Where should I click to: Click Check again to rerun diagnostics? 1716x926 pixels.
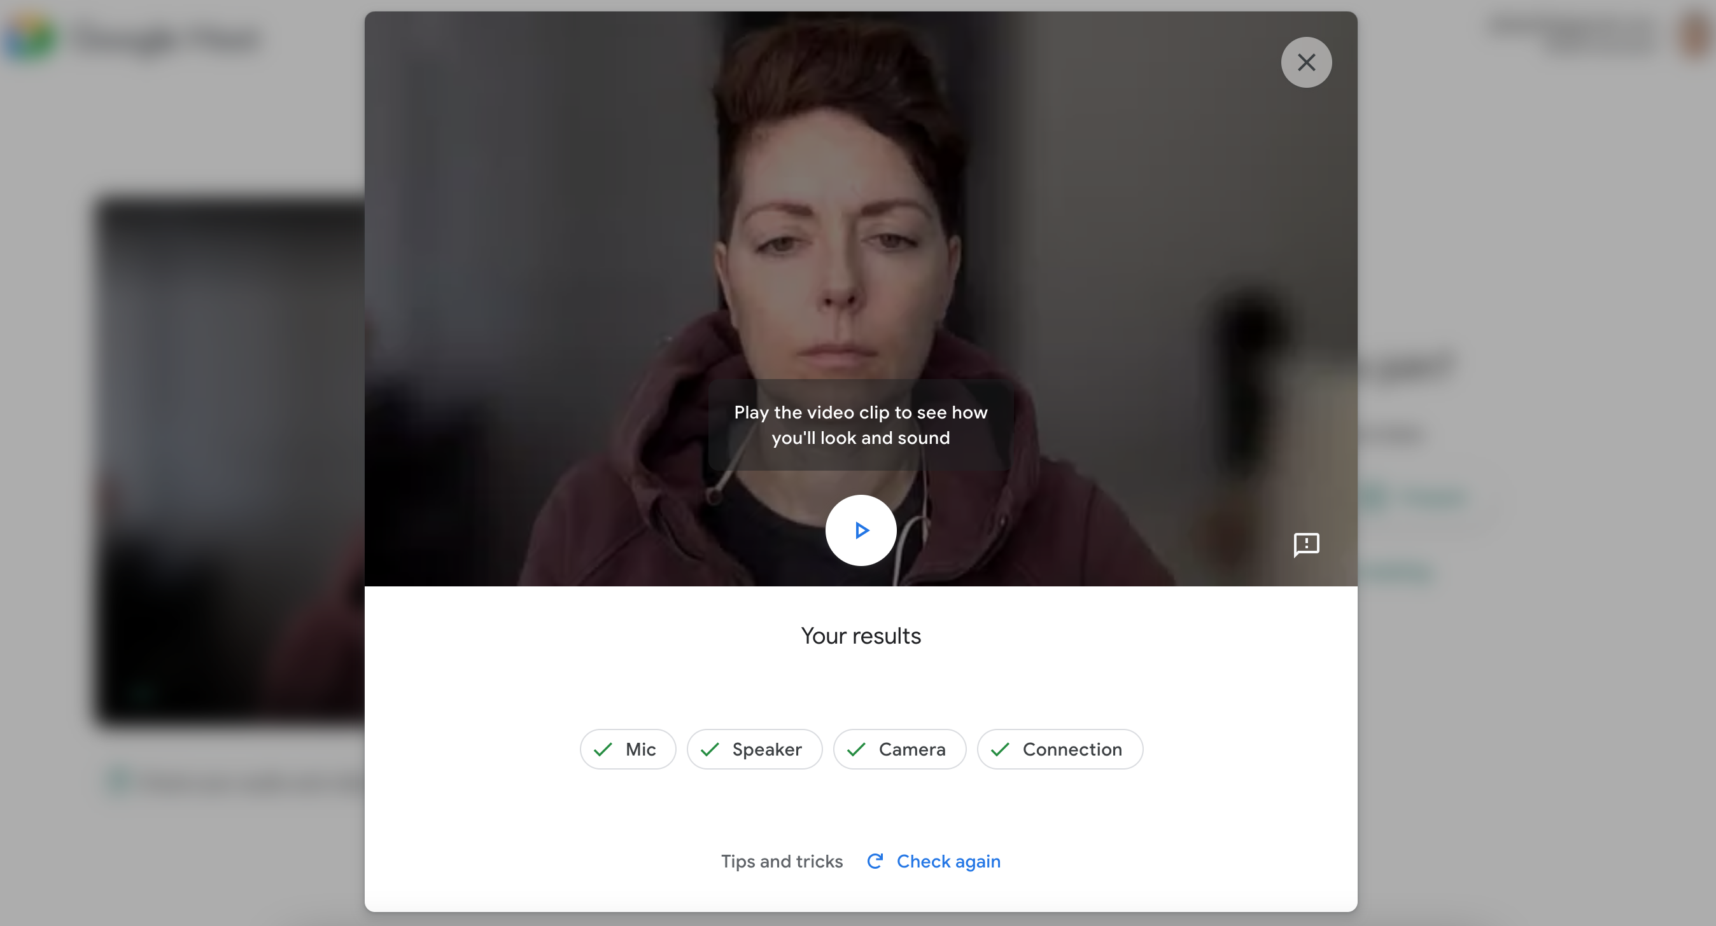click(x=934, y=861)
